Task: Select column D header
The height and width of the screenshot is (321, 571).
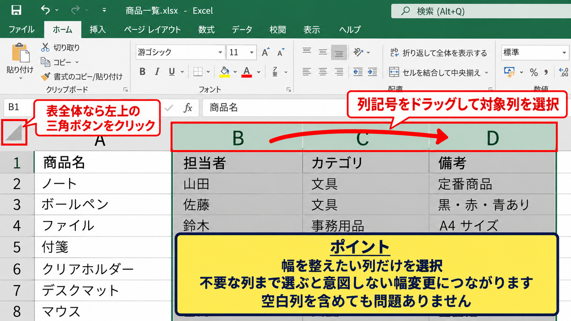Action: coord(492,137)
